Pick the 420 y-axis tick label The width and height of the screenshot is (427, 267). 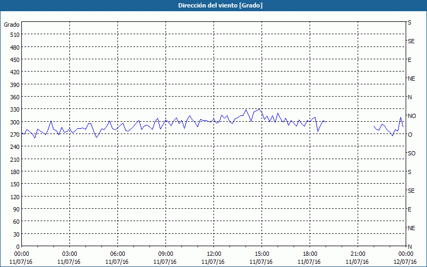(x=15, y=72)
